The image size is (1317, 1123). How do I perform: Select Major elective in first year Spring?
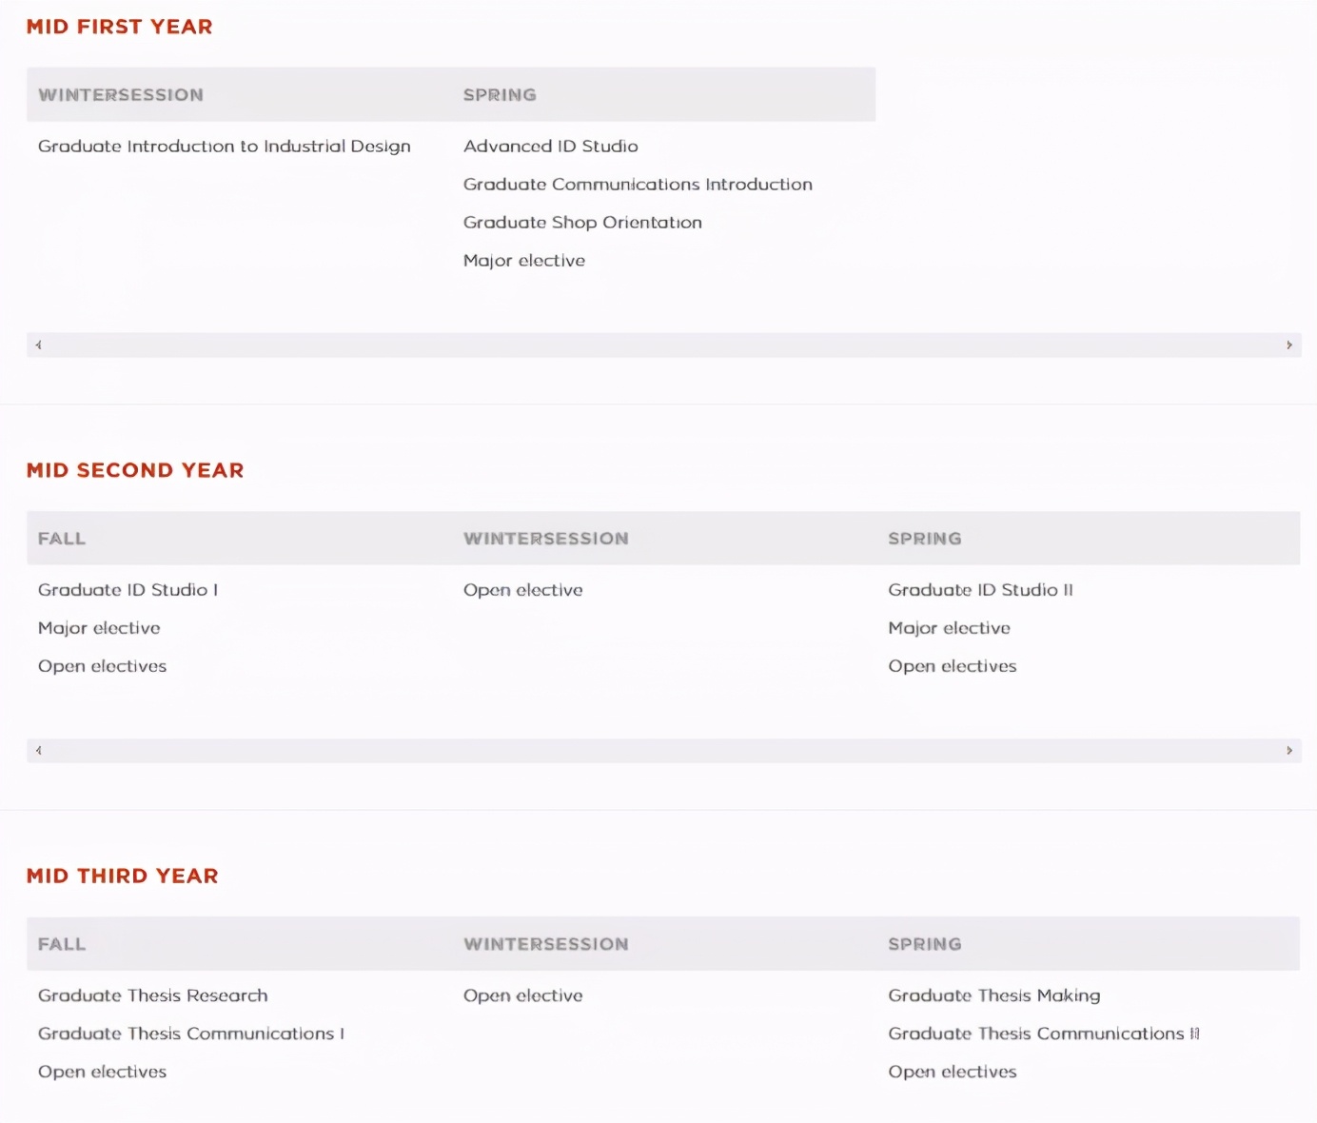pos(524,261)
